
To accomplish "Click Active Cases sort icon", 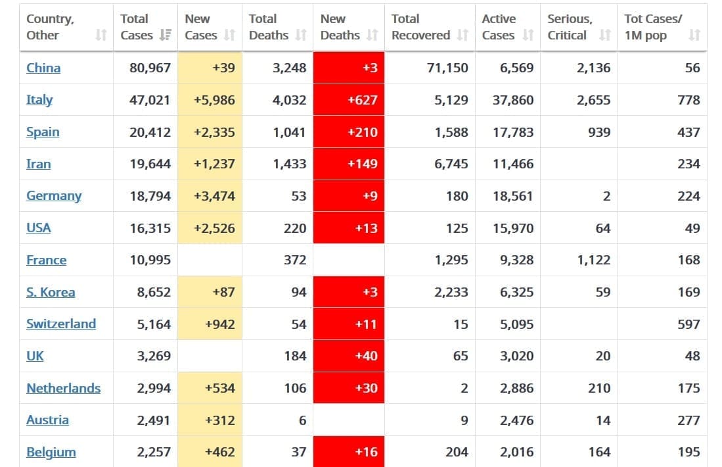I will coord(528,36).
